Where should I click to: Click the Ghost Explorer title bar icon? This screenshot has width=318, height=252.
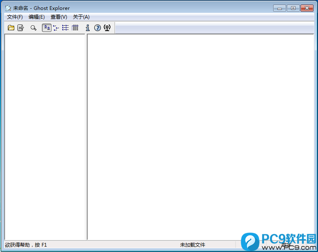tap(8, 8)
